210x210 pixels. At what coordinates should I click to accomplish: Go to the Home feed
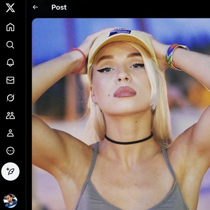(x=10, y=27)
